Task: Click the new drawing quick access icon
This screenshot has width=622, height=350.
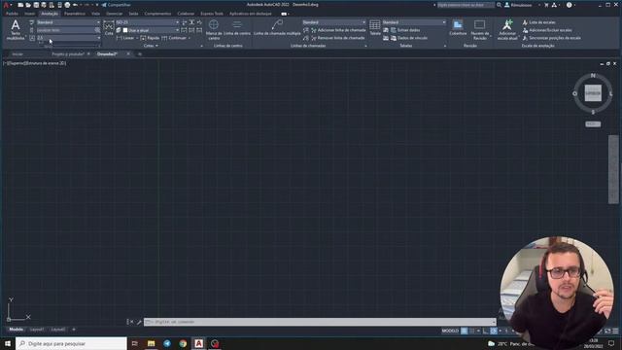Action: [20, 5]
